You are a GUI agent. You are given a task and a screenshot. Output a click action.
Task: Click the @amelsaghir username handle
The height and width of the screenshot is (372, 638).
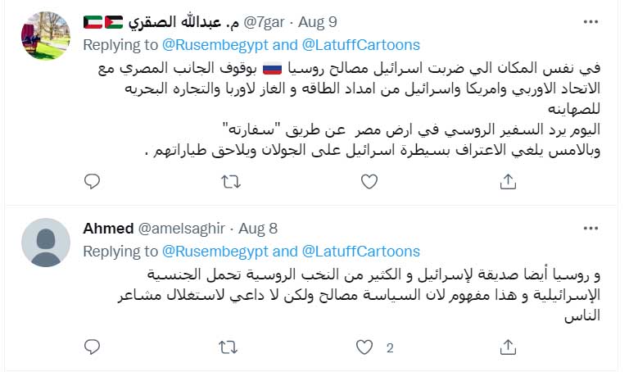click(183, 229)
